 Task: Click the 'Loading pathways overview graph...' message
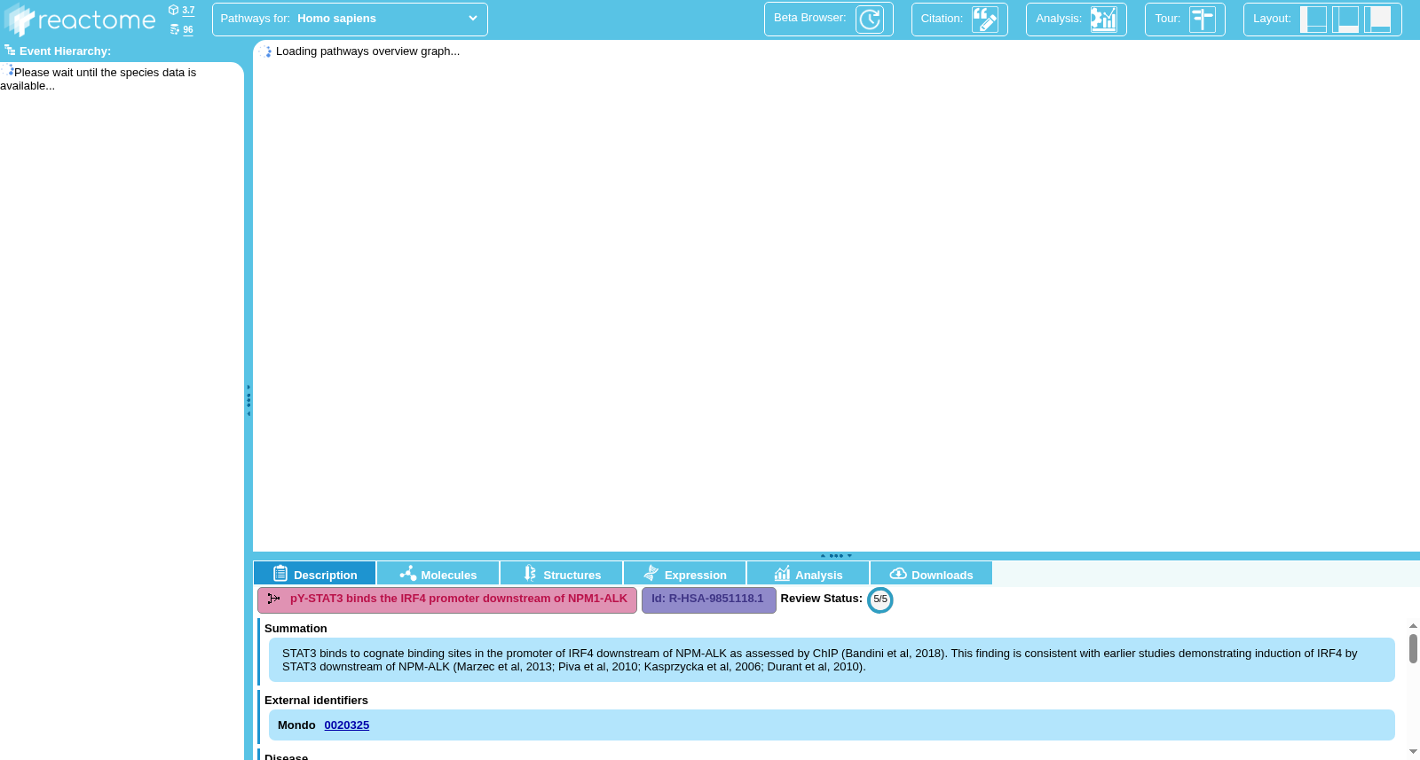point(367,51)
